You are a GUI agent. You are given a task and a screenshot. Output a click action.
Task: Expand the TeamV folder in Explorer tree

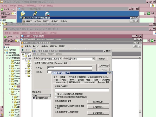click(x=10, y=112)
